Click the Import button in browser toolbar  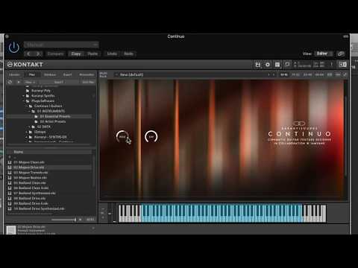pyautogui.click(x=59, y=82)
